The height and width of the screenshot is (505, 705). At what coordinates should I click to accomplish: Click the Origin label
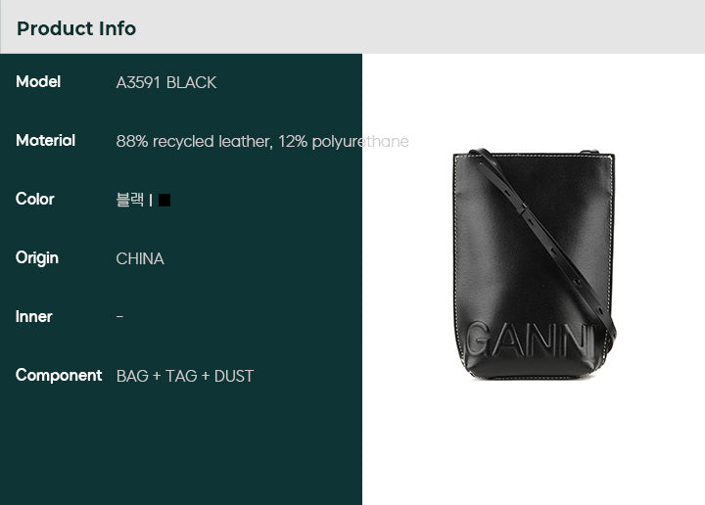pyautogui.click(x=37, y=258)
